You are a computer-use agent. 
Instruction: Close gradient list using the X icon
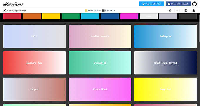pos(5,11)
